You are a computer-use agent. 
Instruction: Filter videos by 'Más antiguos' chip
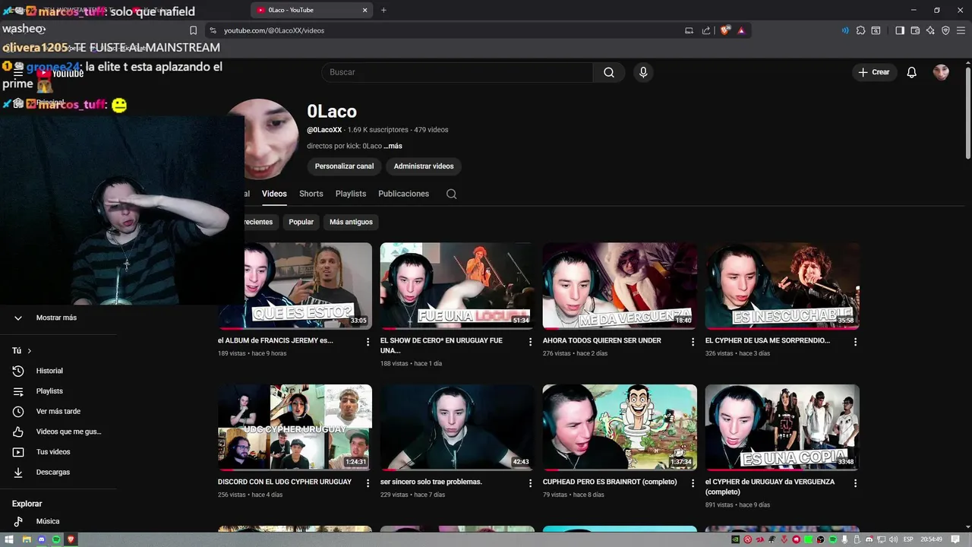click(351, 222)
